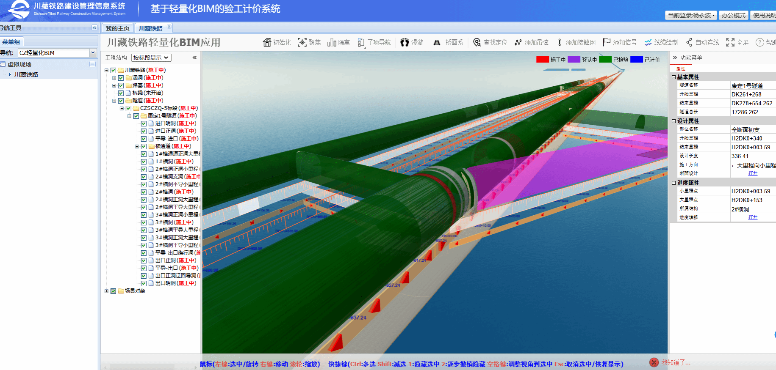The height and width of the screenshot is (370, 776).
Task: Click the 自动连线 auto-connect icon
Action: (689, 42)
